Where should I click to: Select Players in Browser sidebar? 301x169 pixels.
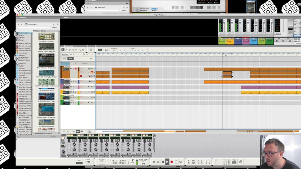22,40
